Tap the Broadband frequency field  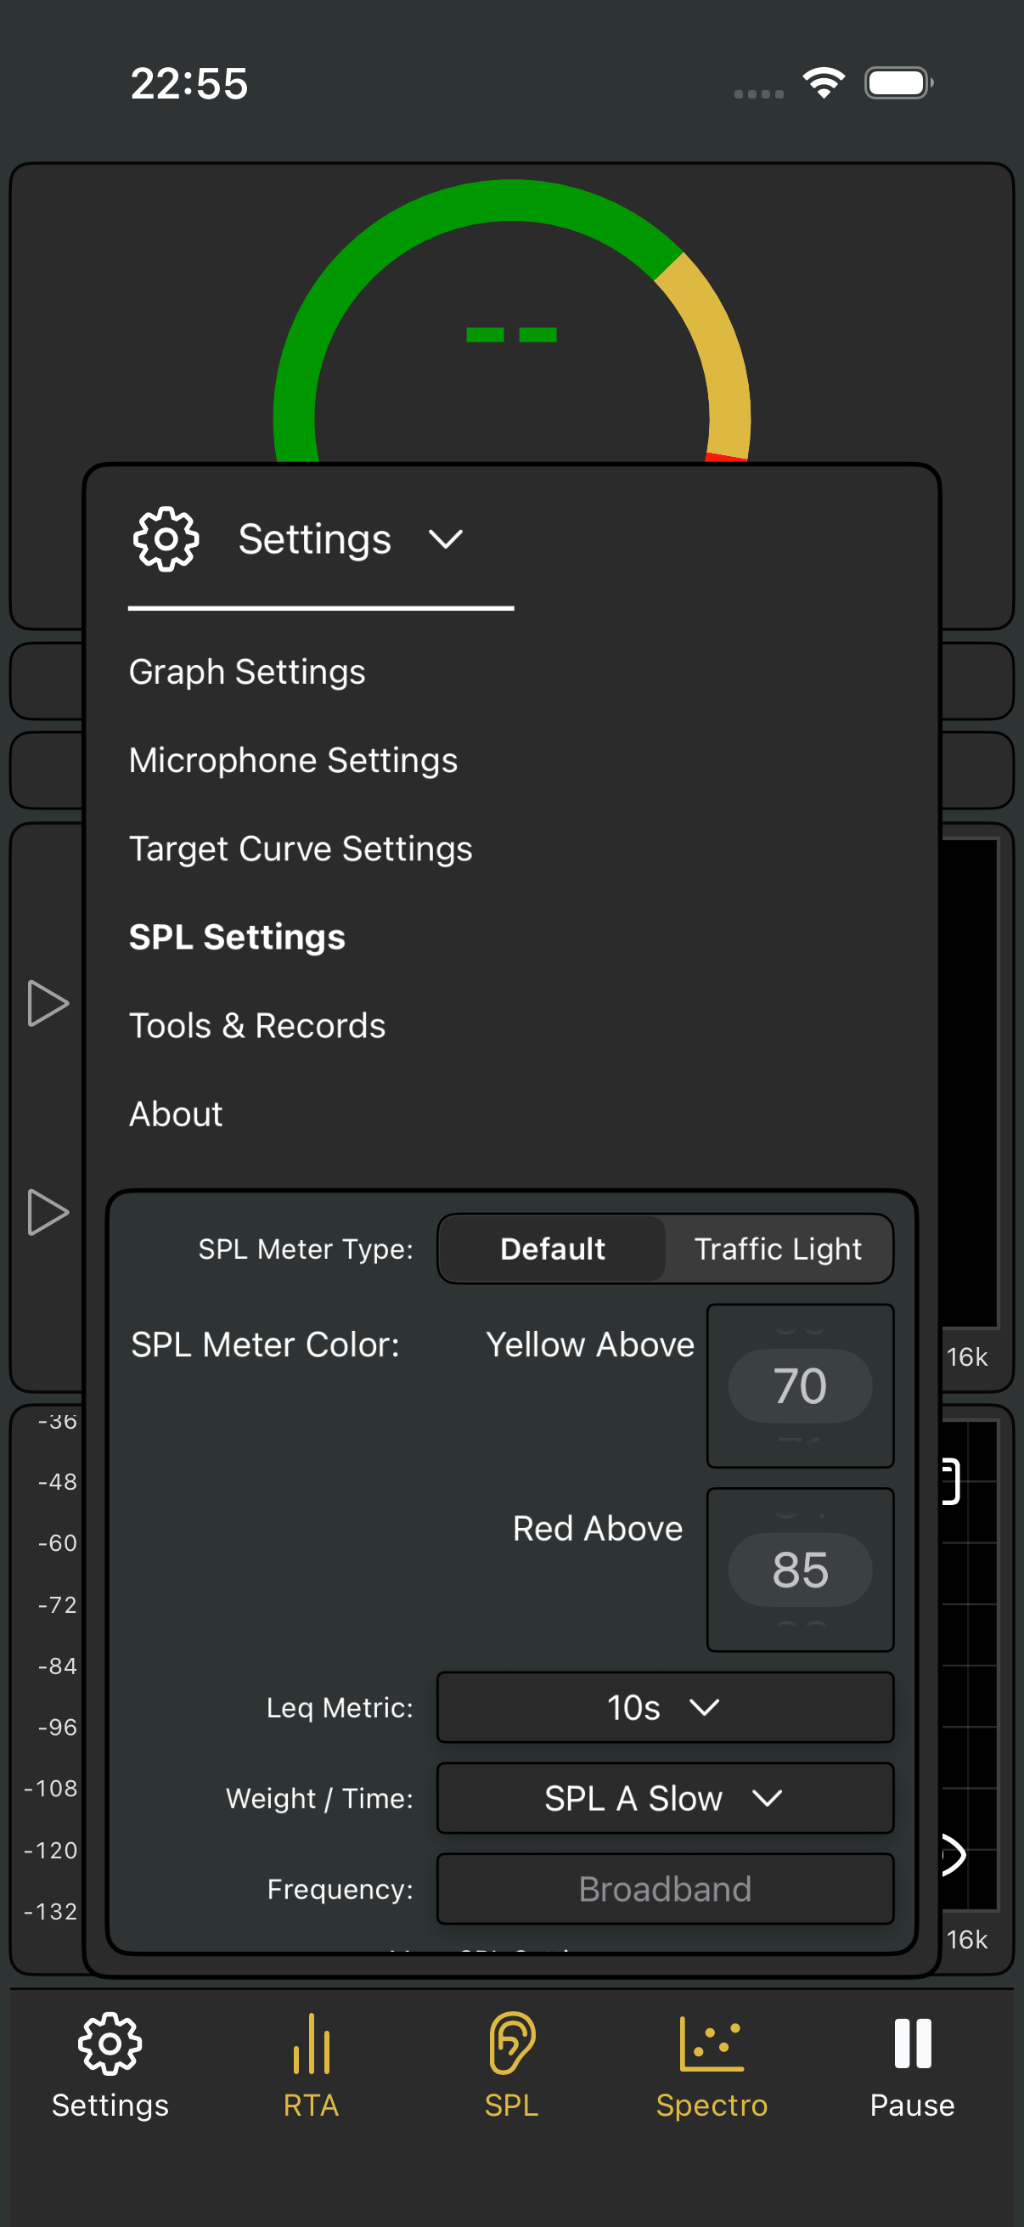coord(665,1889)
